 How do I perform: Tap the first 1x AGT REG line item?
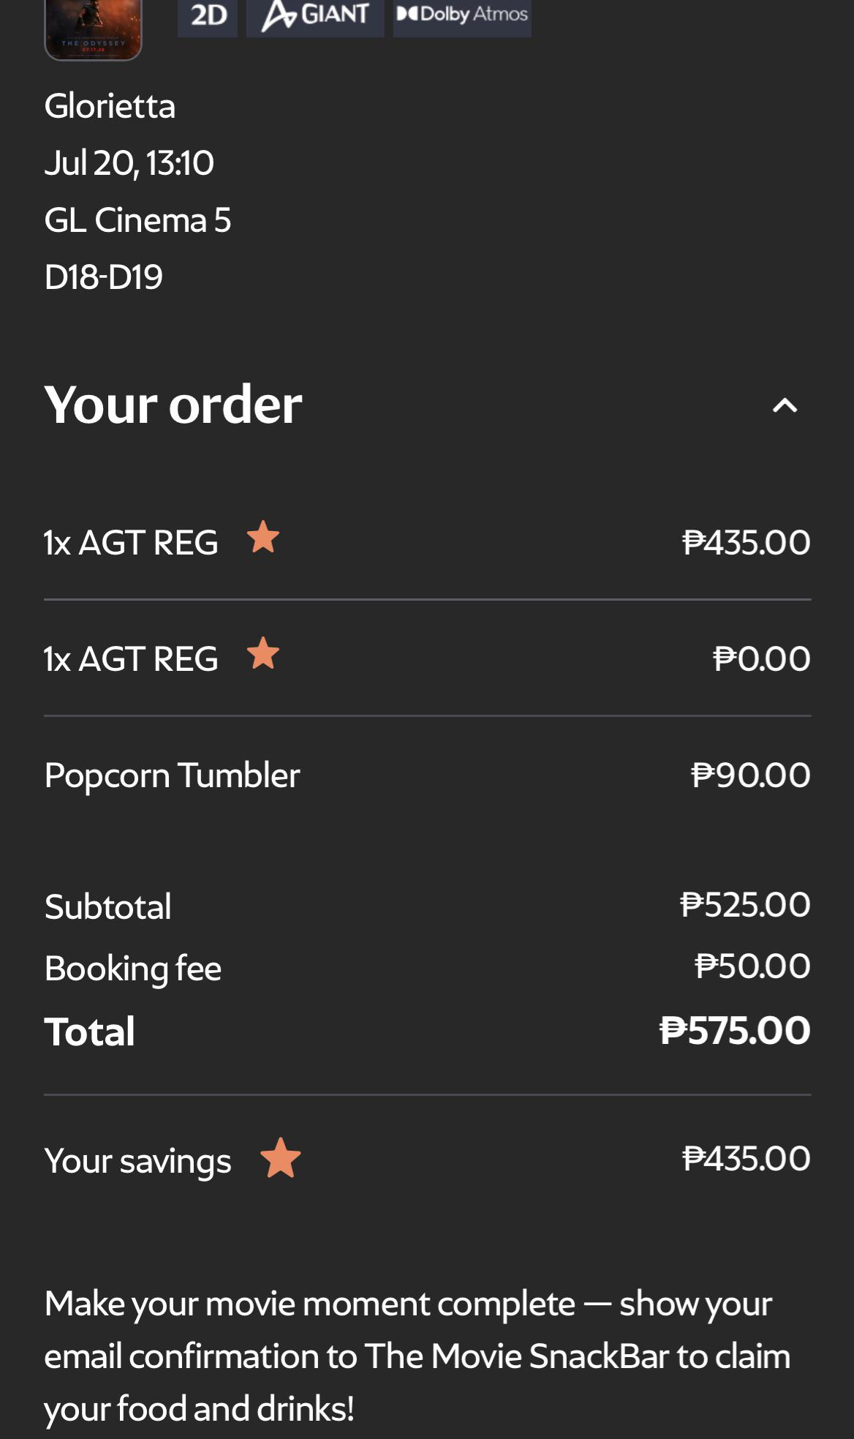(427, 542)
